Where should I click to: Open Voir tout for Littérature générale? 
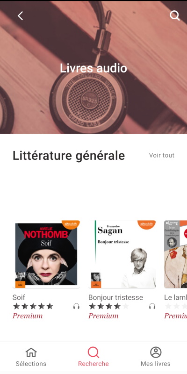tap(162, 155)
